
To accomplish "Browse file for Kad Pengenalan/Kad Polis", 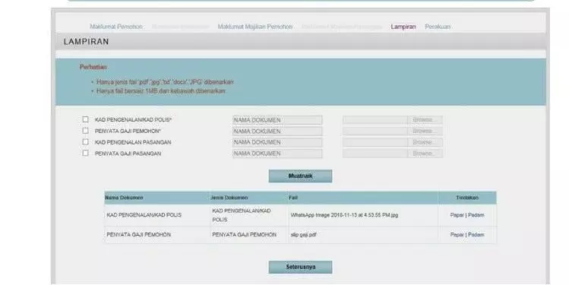I will (x=425, y=120).
